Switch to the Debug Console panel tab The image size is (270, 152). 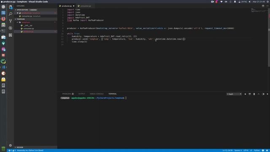[97, 94]
